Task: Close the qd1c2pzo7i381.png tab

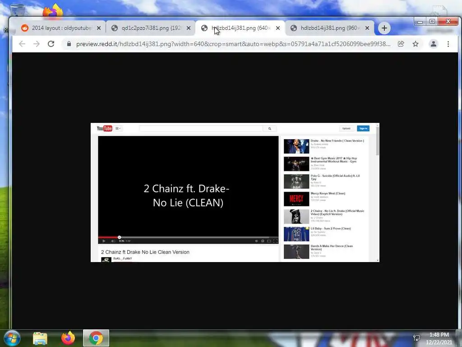Action: [x=189, y=28]
